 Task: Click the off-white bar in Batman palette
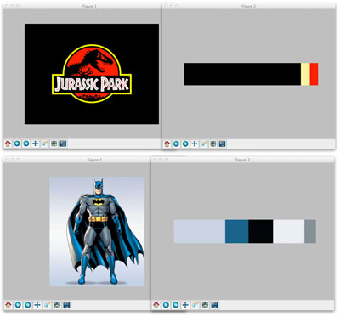tap(289, 231)
